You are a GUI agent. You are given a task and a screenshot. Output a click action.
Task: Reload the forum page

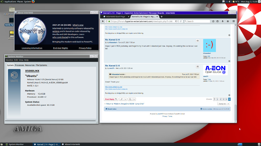181,21
